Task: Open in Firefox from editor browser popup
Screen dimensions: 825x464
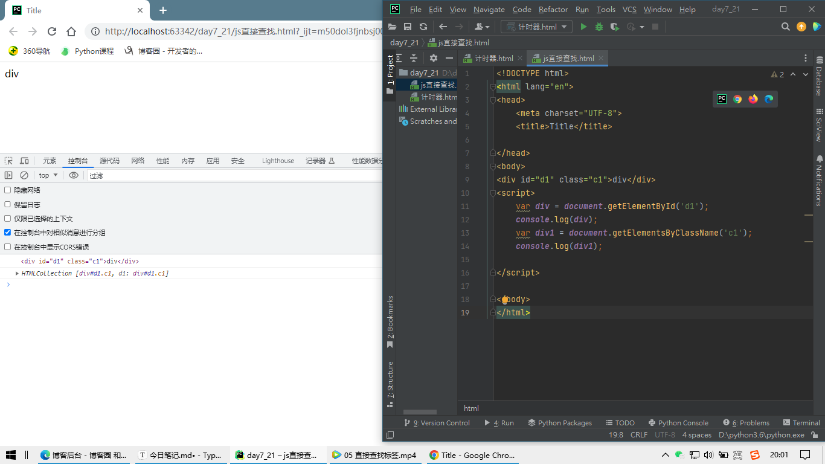Action: 753,99
